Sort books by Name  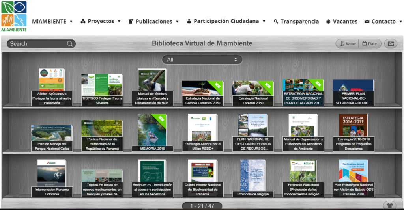pos(348,44)
